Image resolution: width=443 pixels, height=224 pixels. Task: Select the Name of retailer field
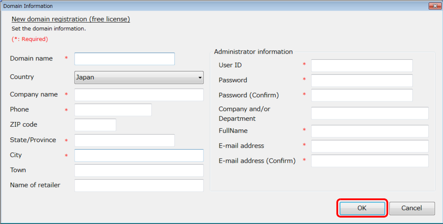coord(139,185)
